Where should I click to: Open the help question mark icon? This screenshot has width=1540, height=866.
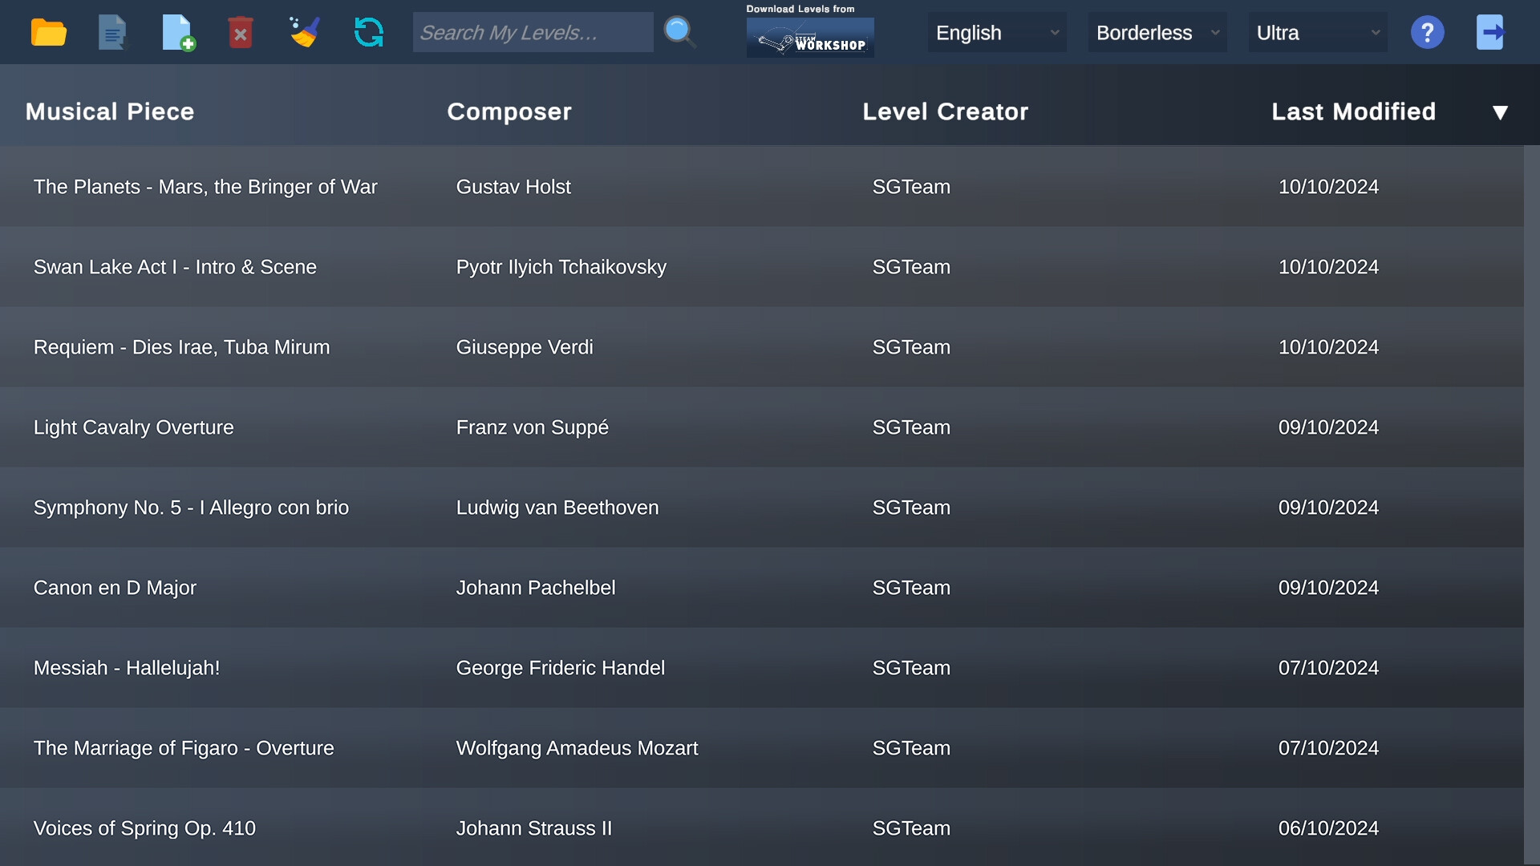pyautogui.click(x=1428, y=32)
